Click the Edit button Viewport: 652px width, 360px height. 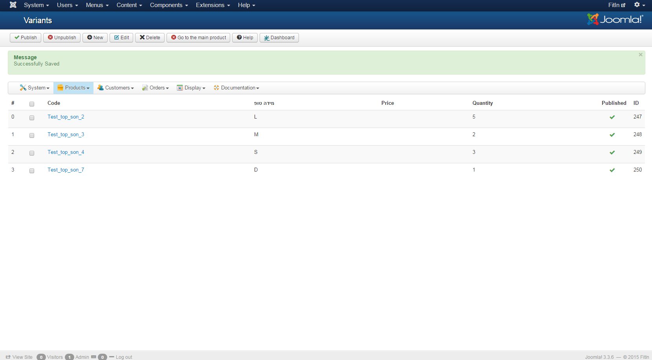121,38
